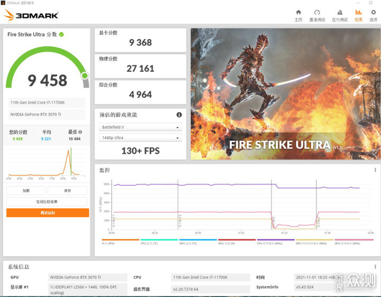Click the green 您的分数 value 9 458
Screen dimensions: 381x297
tap(17, 139)
